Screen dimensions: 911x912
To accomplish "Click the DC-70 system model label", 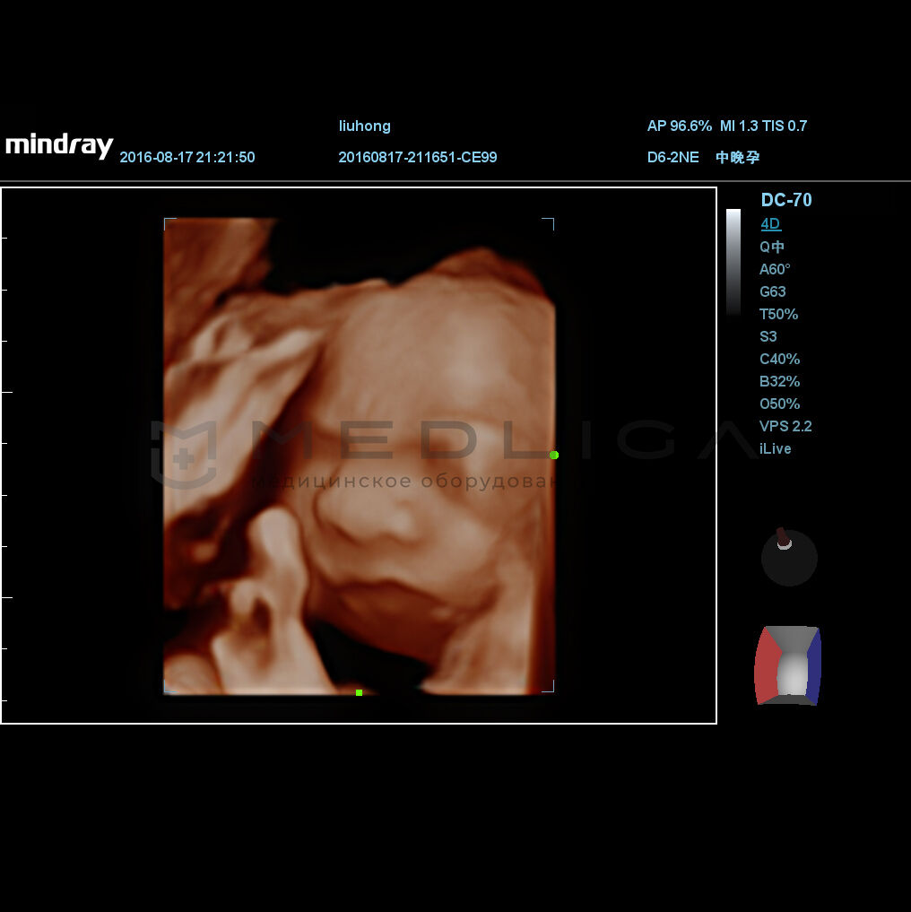I will 786,200.
